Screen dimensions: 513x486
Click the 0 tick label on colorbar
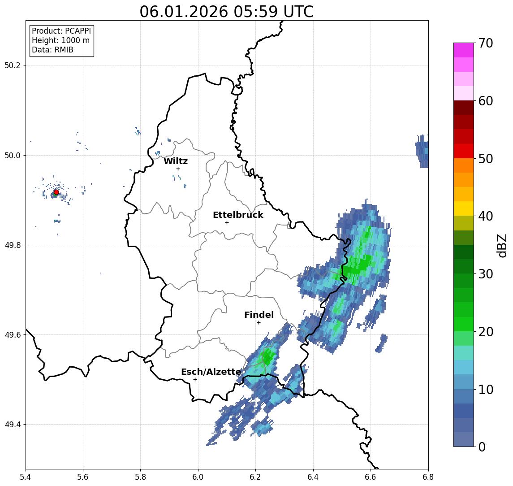click(482, 447)
